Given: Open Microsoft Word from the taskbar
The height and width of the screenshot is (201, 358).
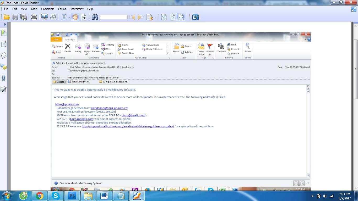Looking at the screenshot, I should [x=104, y=196].
